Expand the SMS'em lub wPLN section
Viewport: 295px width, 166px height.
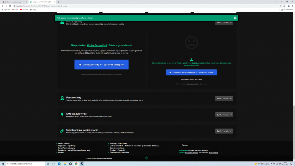point(224,115)
